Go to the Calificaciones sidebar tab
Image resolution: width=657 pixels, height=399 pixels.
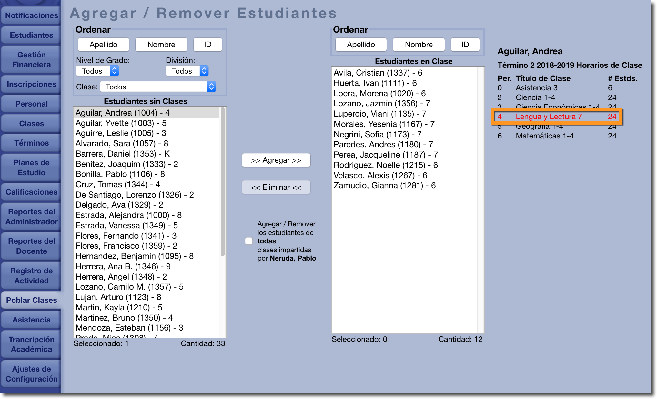[31, 192]
